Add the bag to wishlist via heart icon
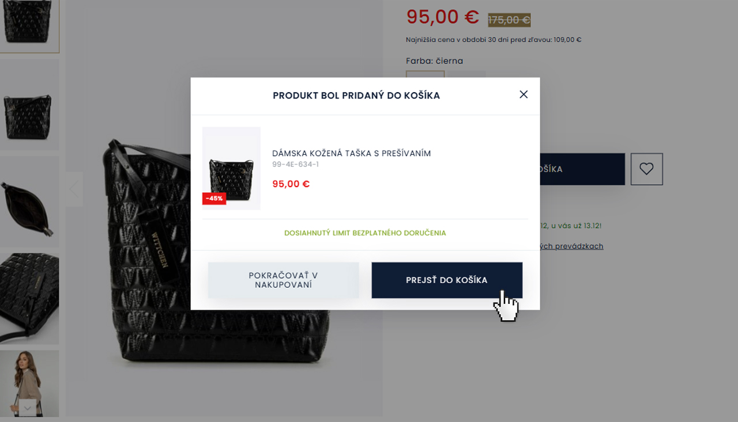 (646, 169)
